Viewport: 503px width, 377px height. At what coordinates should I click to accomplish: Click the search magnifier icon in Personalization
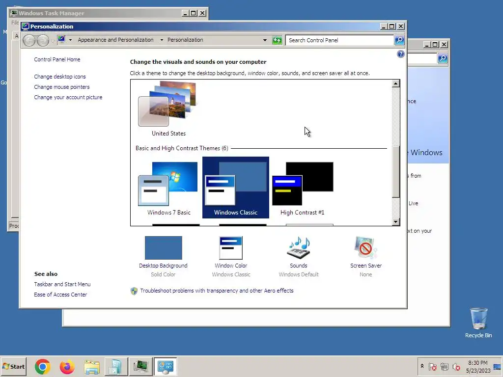pos(399,40)
